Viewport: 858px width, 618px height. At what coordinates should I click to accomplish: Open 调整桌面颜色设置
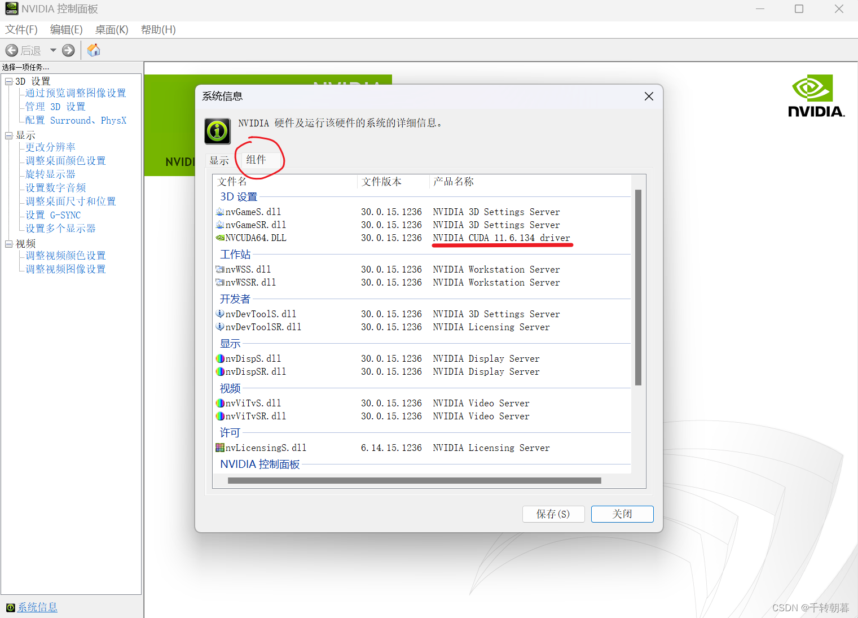coord(65,161)
